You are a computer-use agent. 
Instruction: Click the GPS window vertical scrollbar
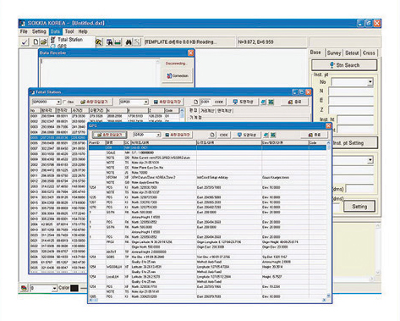coord(328,219)
